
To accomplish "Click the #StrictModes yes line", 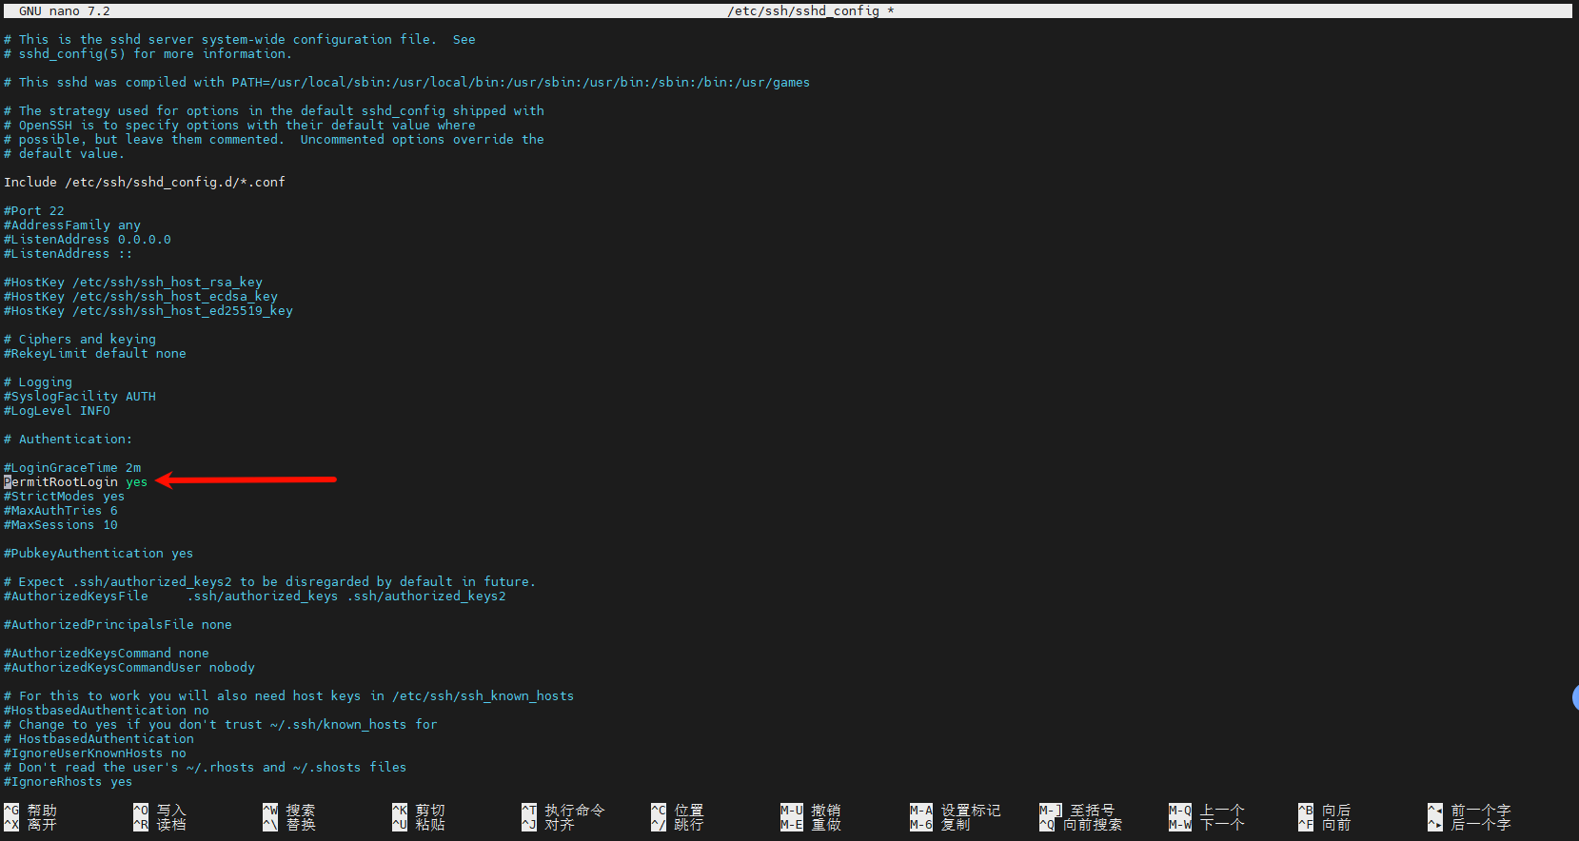I will pyautogui.click(x=65, y=497).
